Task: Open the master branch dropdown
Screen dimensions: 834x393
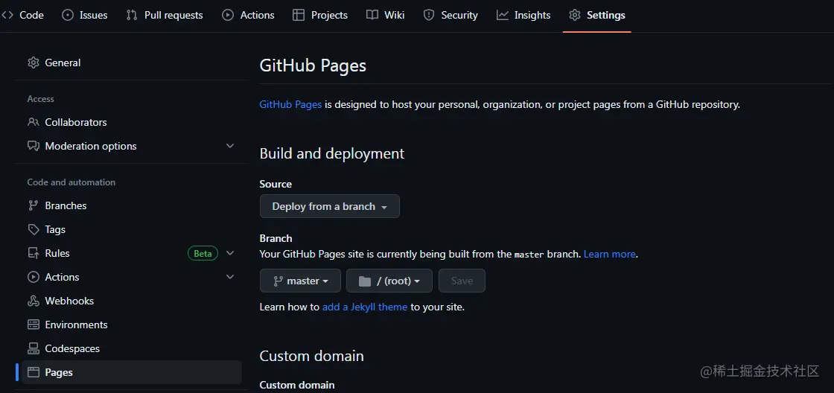Action: coord(300,281)
